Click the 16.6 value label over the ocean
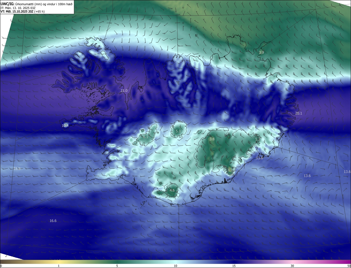Viewport: 351px width, 268px height. pyautogui.click(x=53, y=221)
